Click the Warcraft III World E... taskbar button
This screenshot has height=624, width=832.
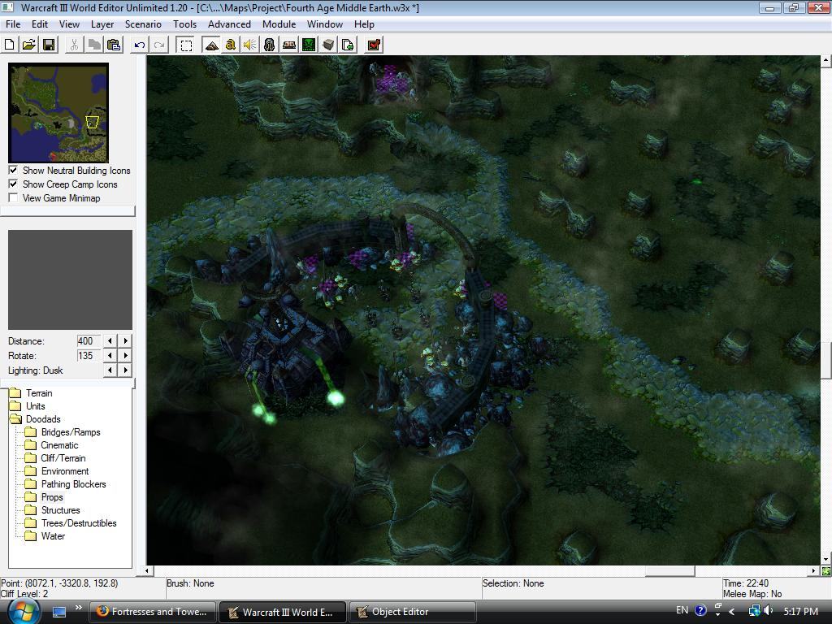pos(282,612)
